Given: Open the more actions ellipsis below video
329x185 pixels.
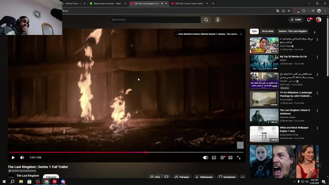Looking at the screenshot, I should click(x=242, y=177).
